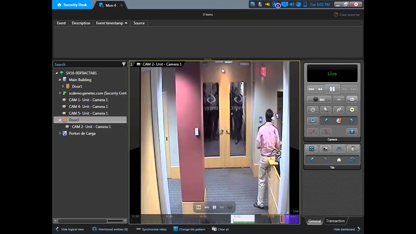This screenshot has height=234, width=416.
Task: Sort by the Source column header
Action: [139, 23]
